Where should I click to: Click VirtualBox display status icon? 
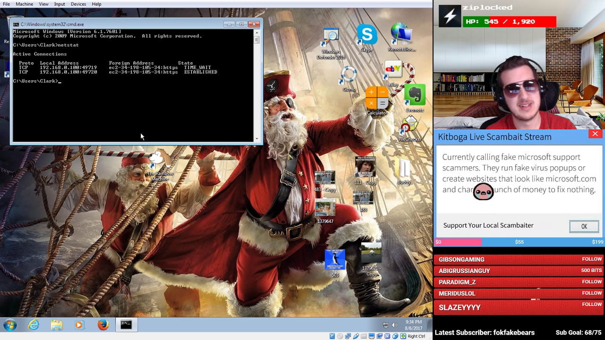tap(372, 336)
